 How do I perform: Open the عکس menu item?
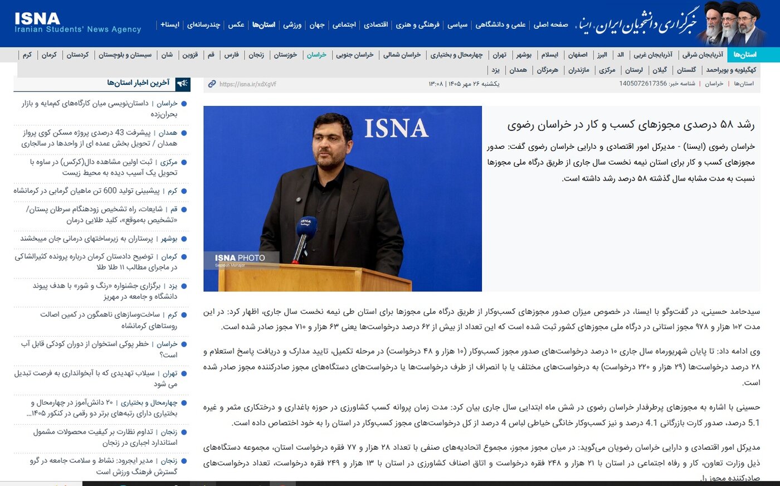[x=236, y=25]
